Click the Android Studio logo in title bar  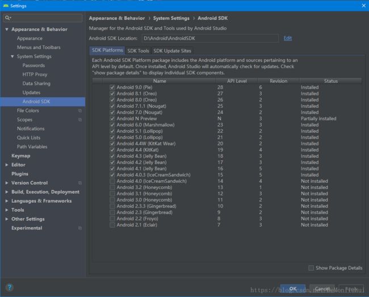[6, 6]
